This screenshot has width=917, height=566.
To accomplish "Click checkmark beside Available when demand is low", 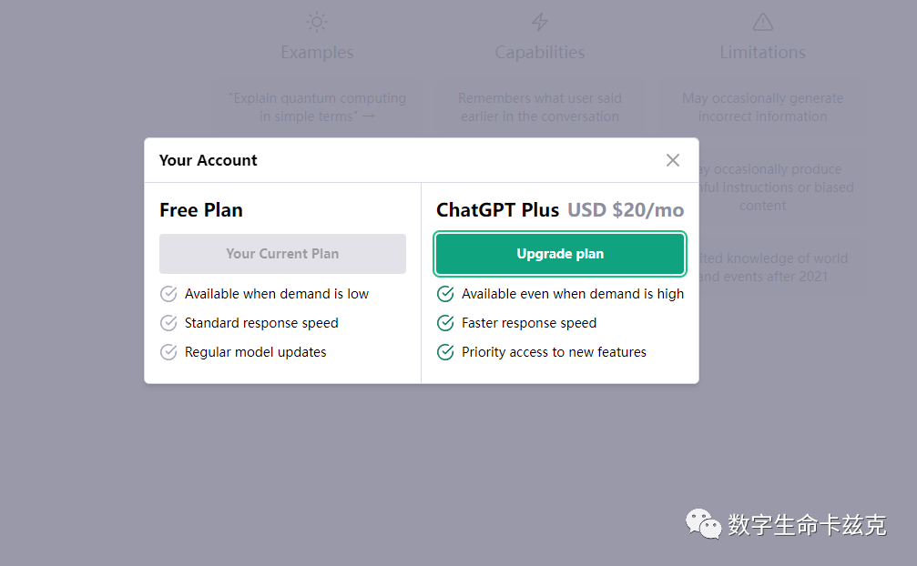I will coord(168,294).
